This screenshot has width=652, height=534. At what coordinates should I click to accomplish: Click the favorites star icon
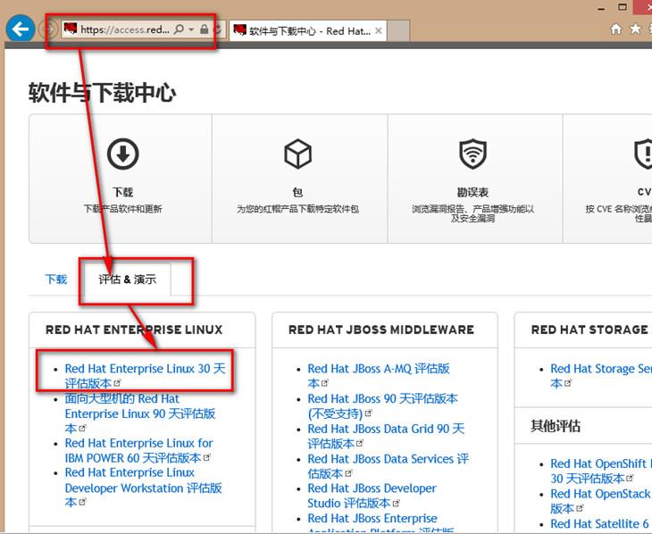coord(635,29)
